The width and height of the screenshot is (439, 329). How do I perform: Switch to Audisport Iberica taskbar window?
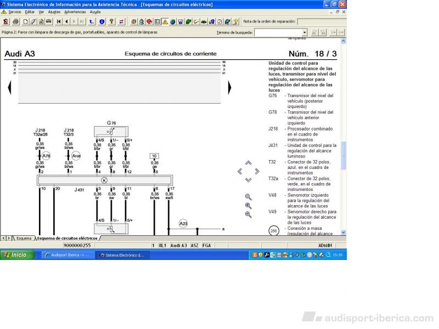pos(67,255)
